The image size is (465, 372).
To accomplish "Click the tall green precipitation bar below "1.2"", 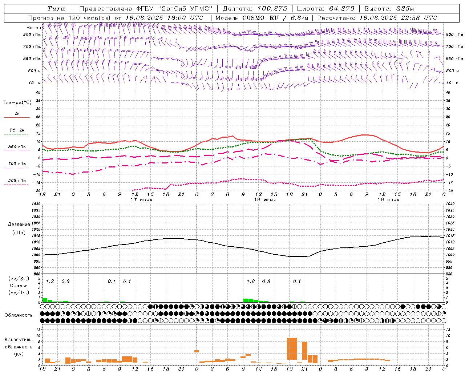I will pyautogui.click(x=45, y=300).
